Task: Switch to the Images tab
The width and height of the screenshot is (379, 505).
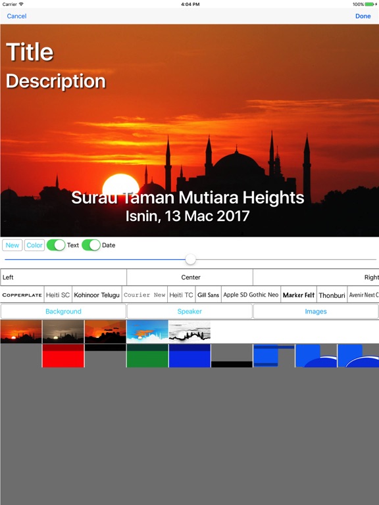Action: tap(316, 312)
